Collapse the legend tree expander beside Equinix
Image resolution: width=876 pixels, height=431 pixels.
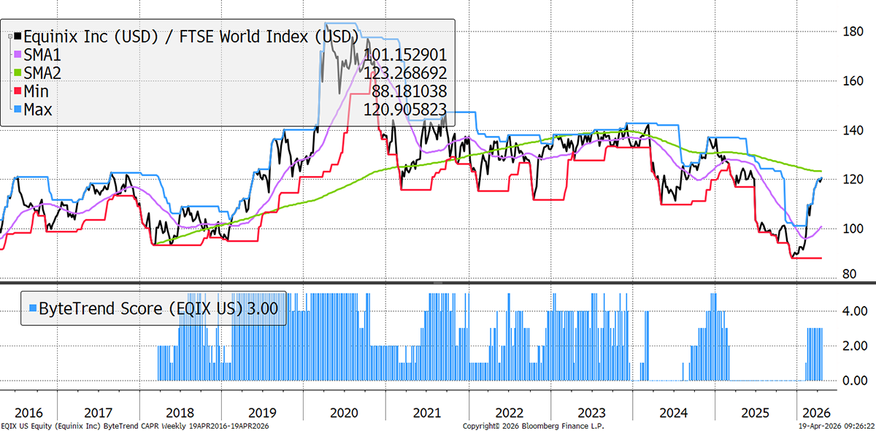[9, 35]
